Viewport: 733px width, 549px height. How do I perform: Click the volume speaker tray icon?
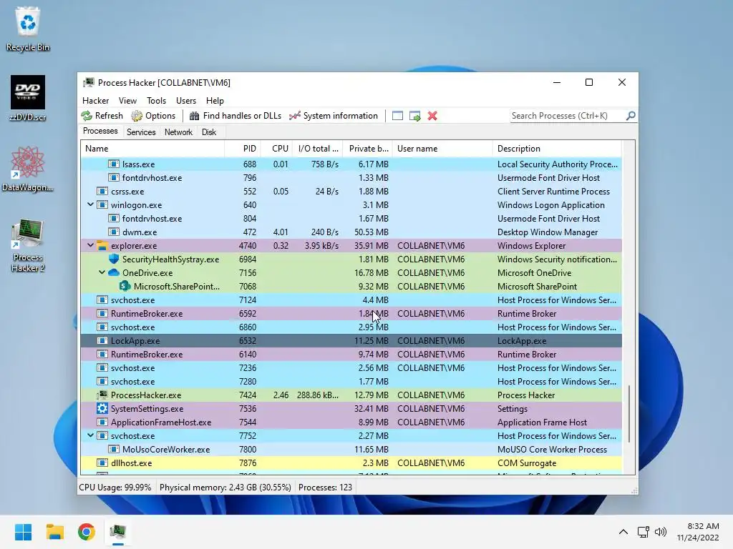pos(661,532)
